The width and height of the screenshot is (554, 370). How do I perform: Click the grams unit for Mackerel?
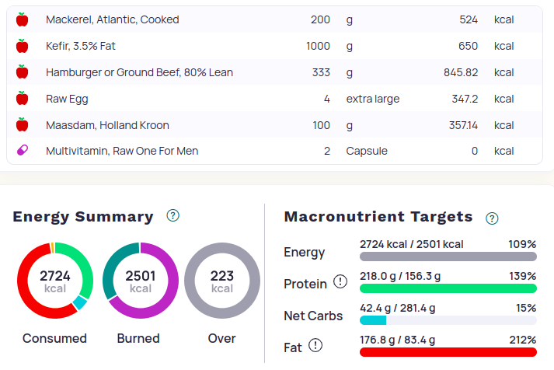tap(350, 19)
